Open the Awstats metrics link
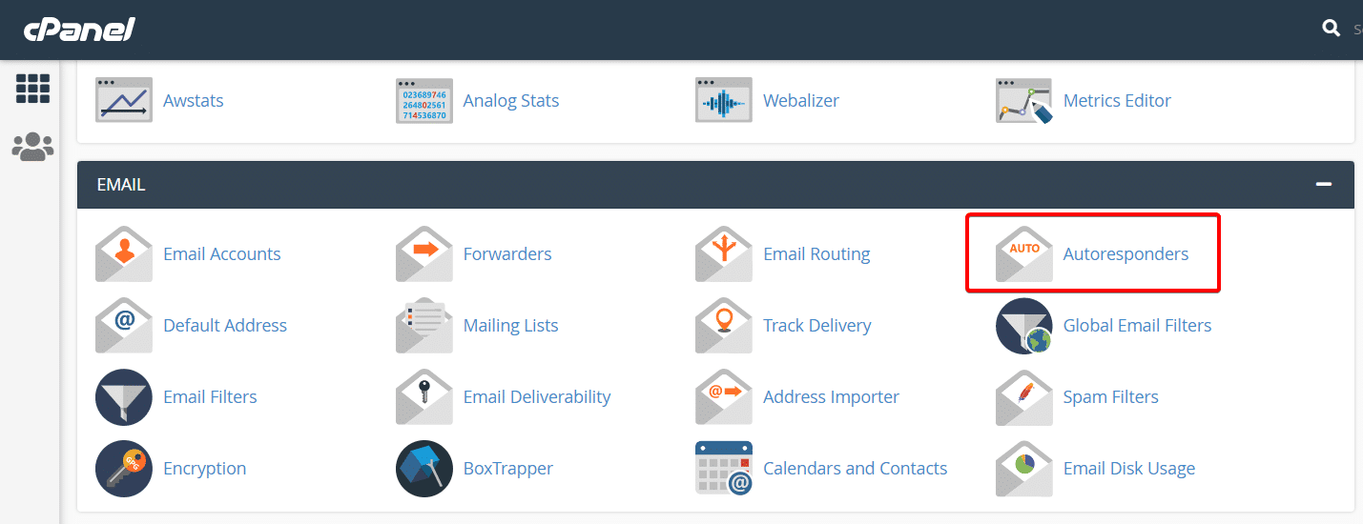The height and width of the screenshot is (524, 1363). pyautogui.click(x=193, y=101)
